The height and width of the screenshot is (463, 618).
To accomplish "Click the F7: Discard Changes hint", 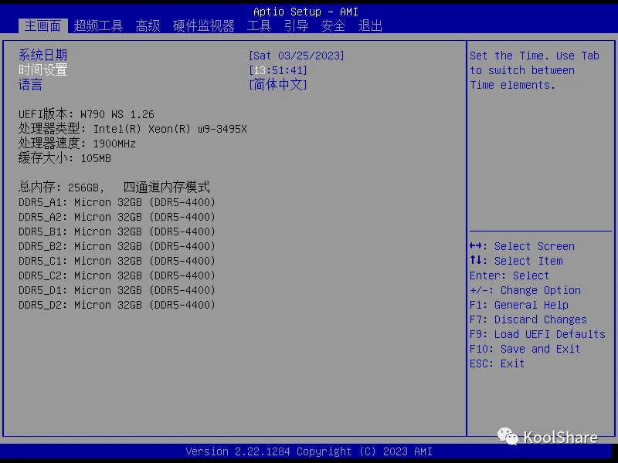I will click(x=528, y=319).
